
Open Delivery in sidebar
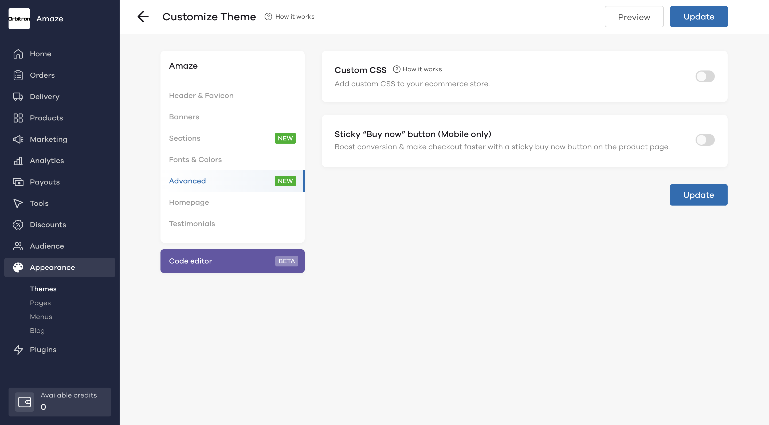[60, 96]
